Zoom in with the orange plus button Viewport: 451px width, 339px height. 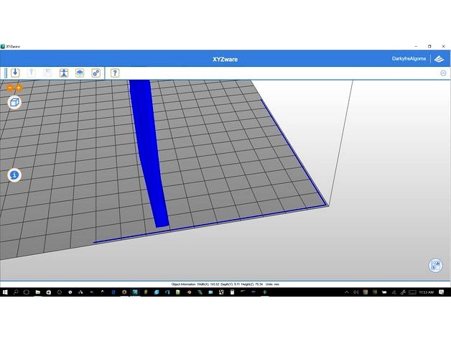(19, 88)
